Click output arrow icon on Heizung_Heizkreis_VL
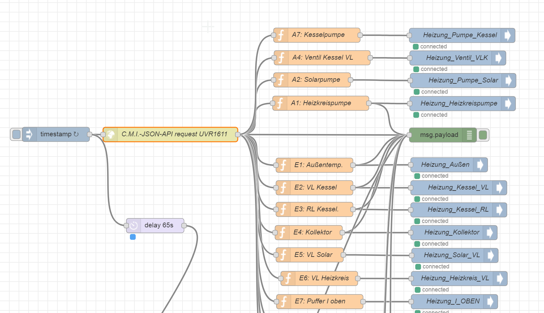 500,278
